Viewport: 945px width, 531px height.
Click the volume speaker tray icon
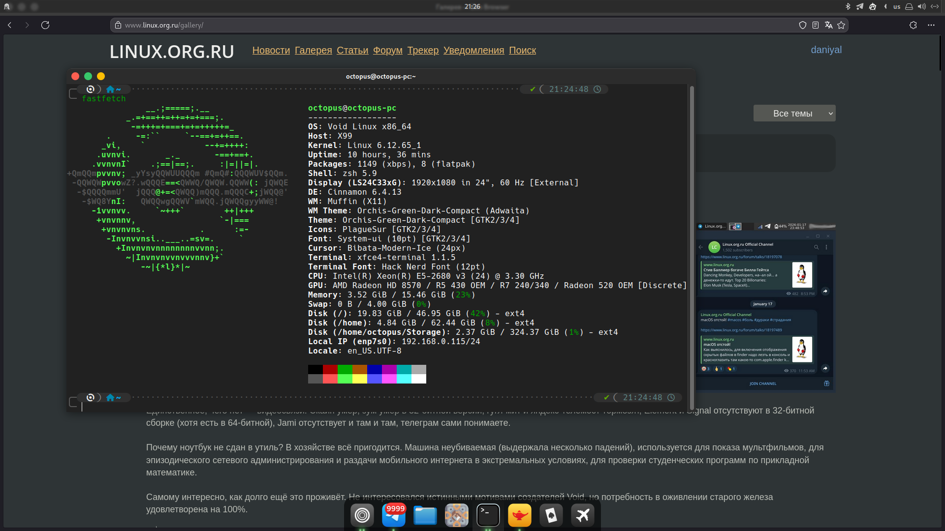coord(921,6)
